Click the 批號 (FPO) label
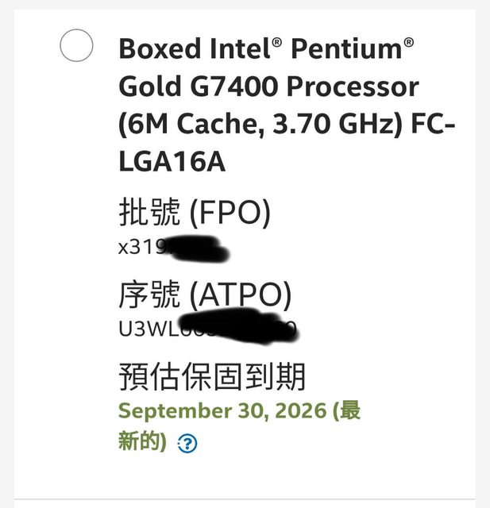 (195, 212)
